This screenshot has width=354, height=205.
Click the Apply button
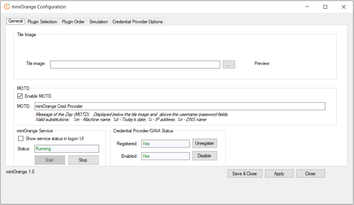point(279,174)
